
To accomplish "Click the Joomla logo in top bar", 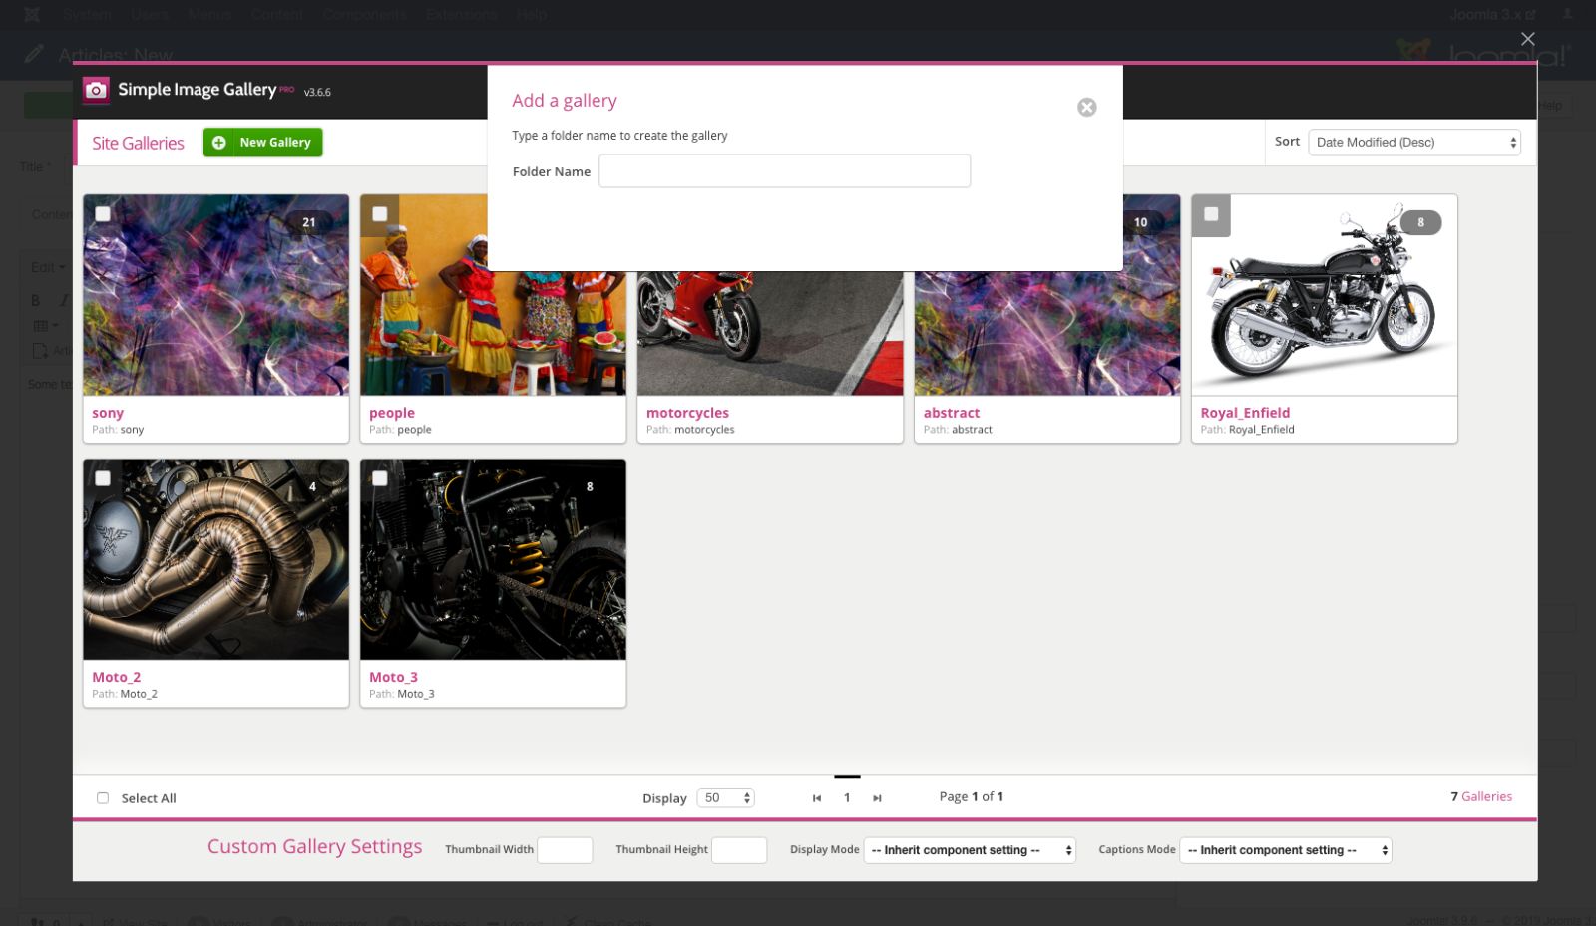I will 32,14.
